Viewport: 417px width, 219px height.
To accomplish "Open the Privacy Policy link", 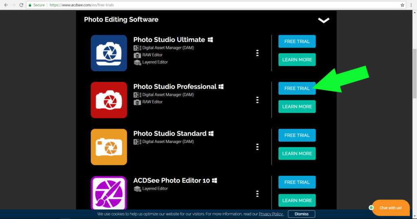I will (x=271, y=214).
